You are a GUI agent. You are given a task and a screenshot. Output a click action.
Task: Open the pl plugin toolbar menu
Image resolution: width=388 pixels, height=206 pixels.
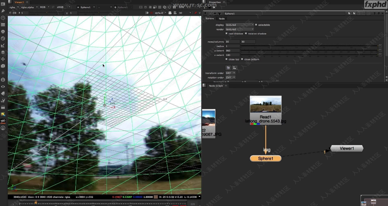(x=3, y=121)
